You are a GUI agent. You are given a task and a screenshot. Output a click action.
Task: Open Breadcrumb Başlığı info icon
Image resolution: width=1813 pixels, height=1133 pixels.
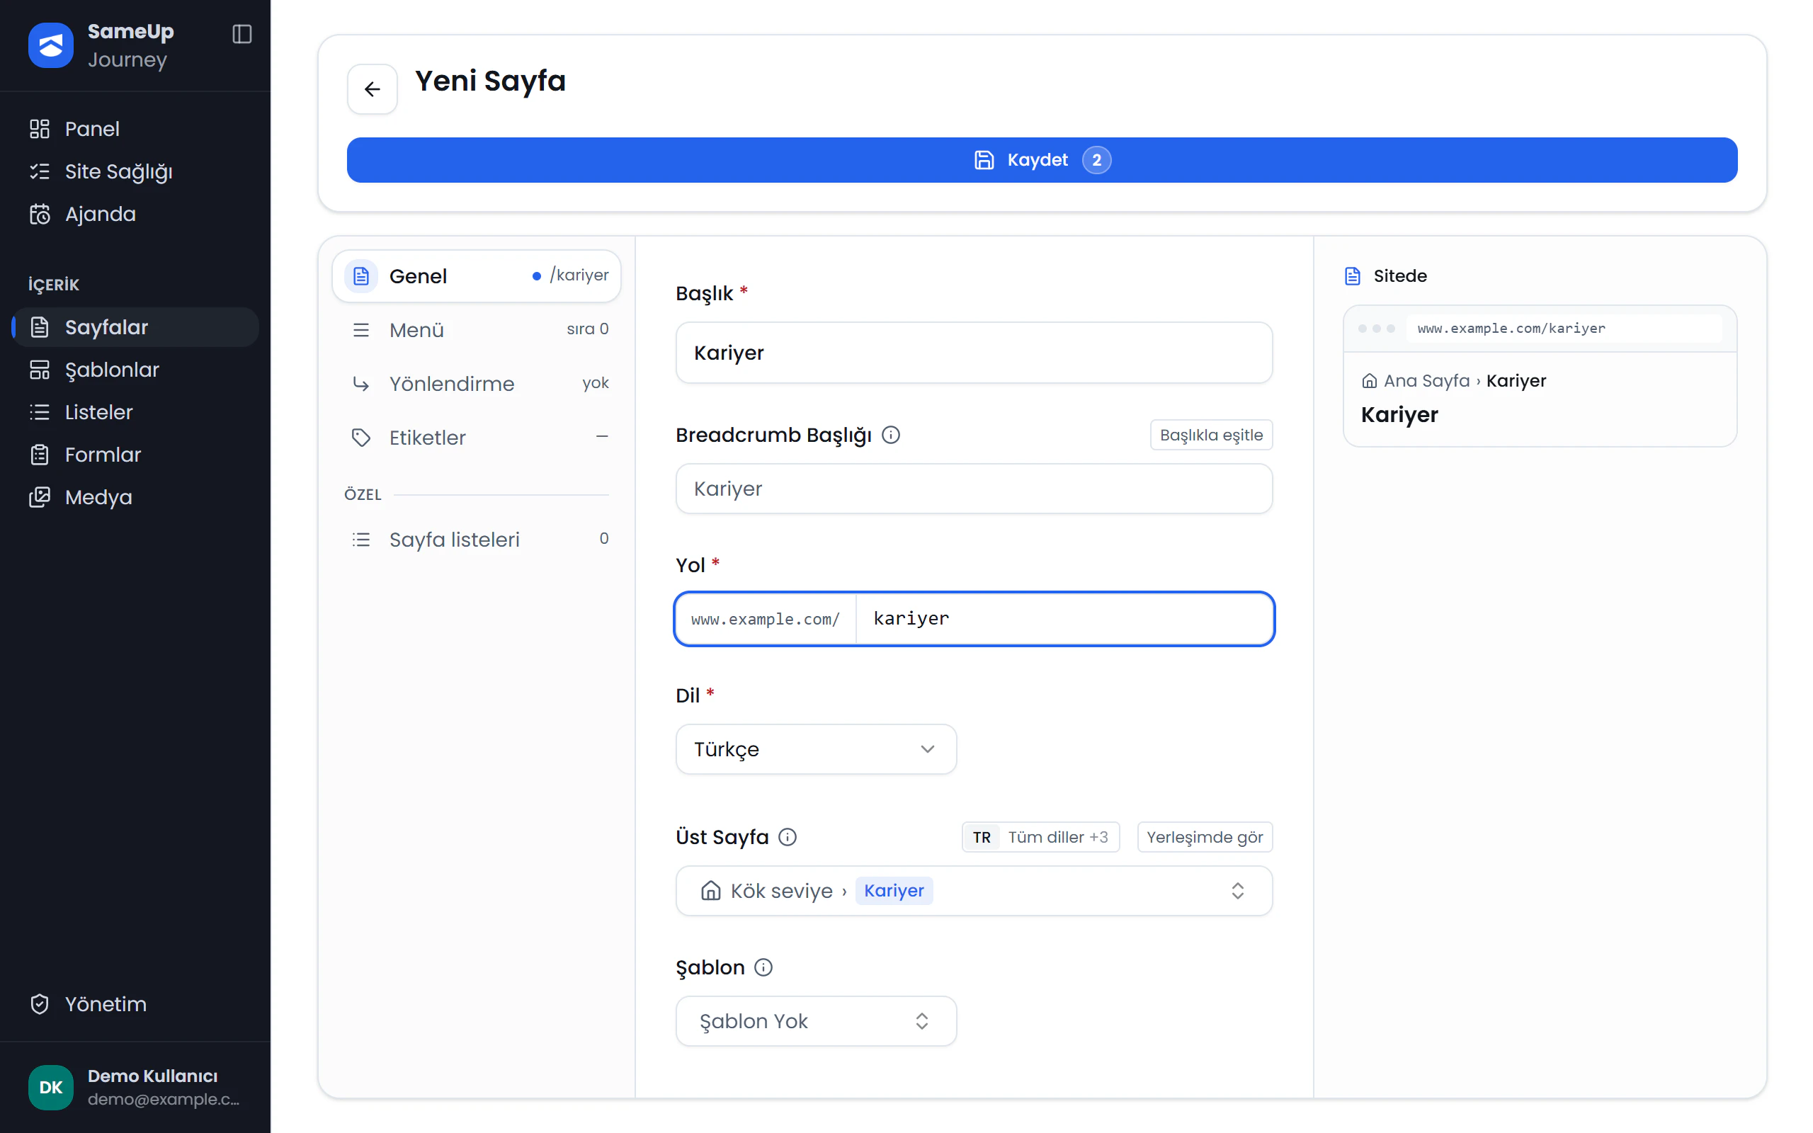pos(891,435)
